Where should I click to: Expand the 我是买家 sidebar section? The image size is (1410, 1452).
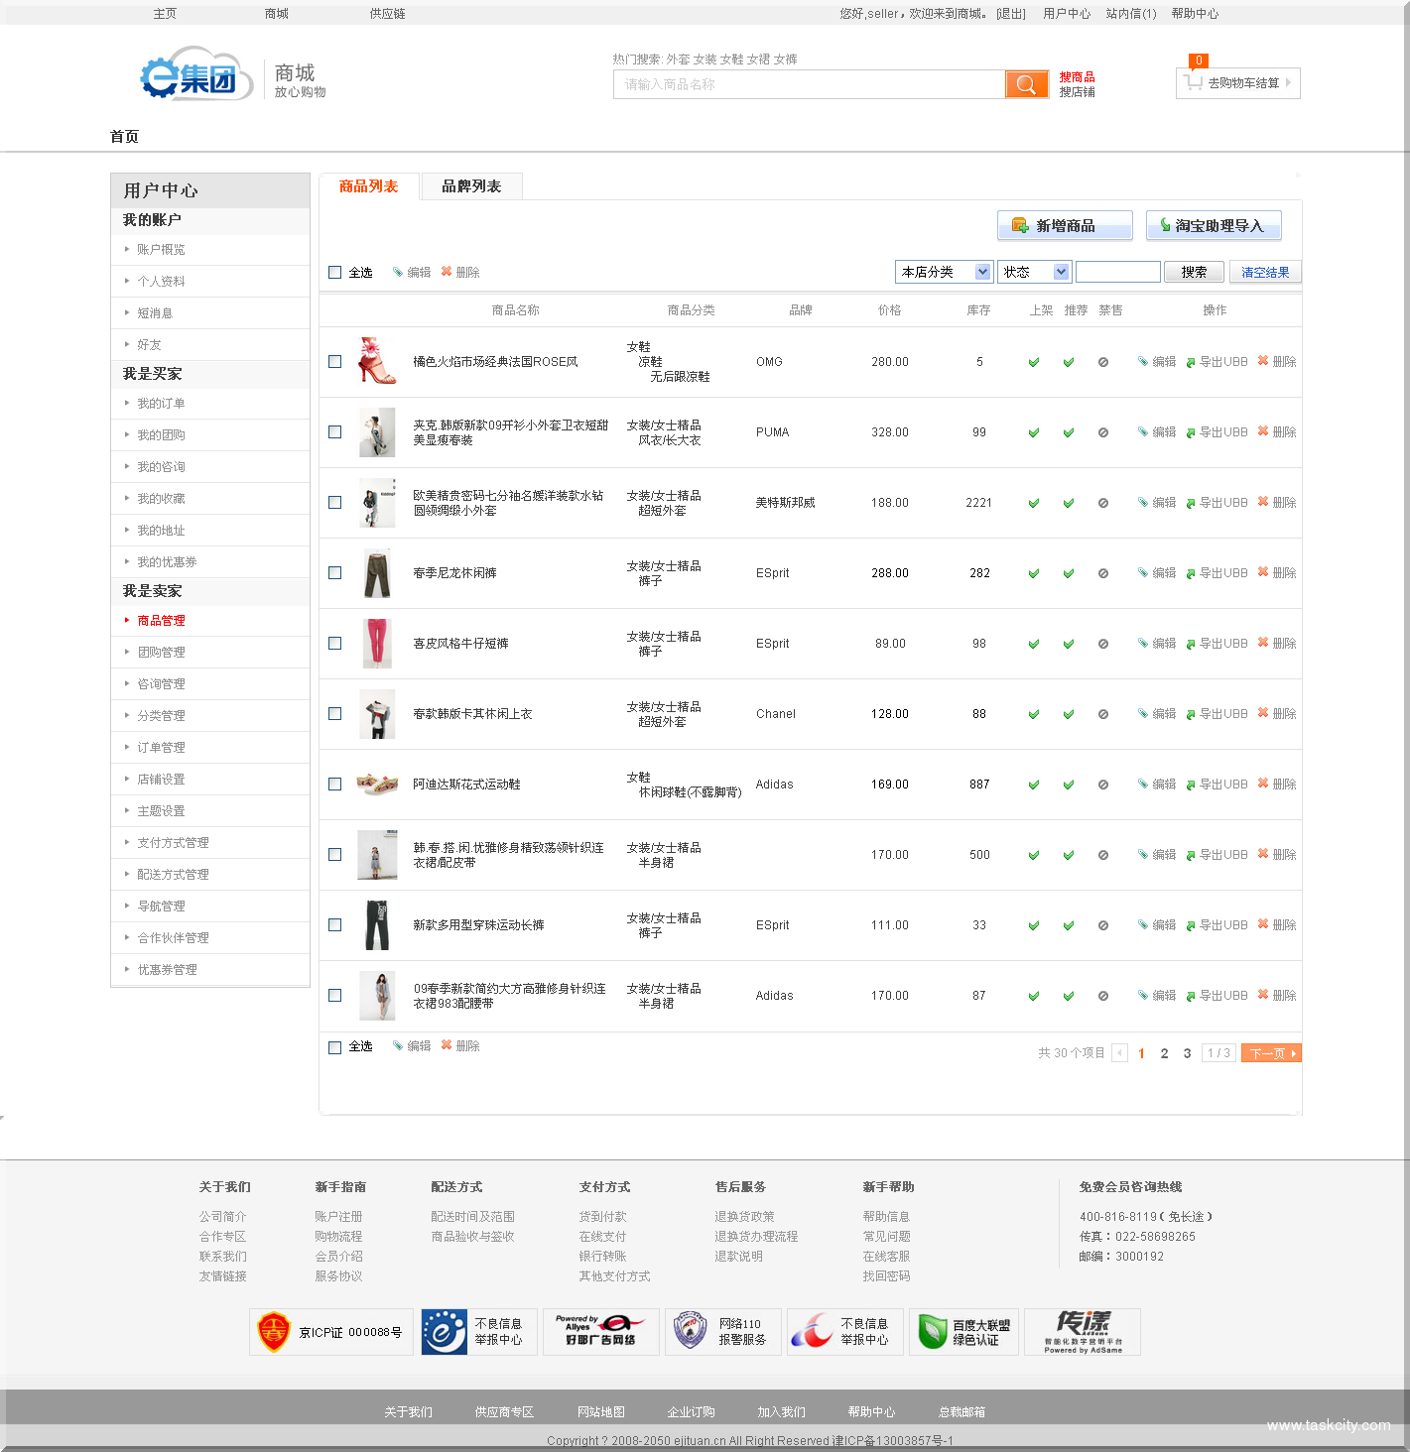pos(151,374)
